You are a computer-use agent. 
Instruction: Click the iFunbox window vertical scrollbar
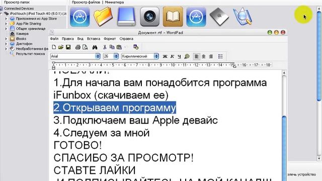click(319, 55)
